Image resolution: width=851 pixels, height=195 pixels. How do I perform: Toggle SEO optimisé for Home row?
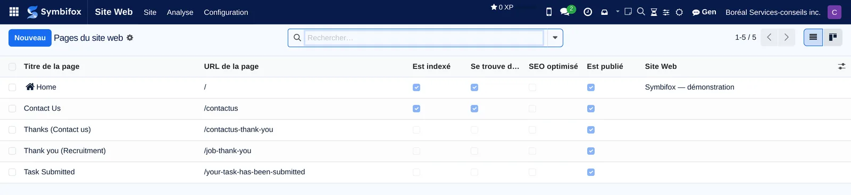pyautogui.click(x=532, y=87)
